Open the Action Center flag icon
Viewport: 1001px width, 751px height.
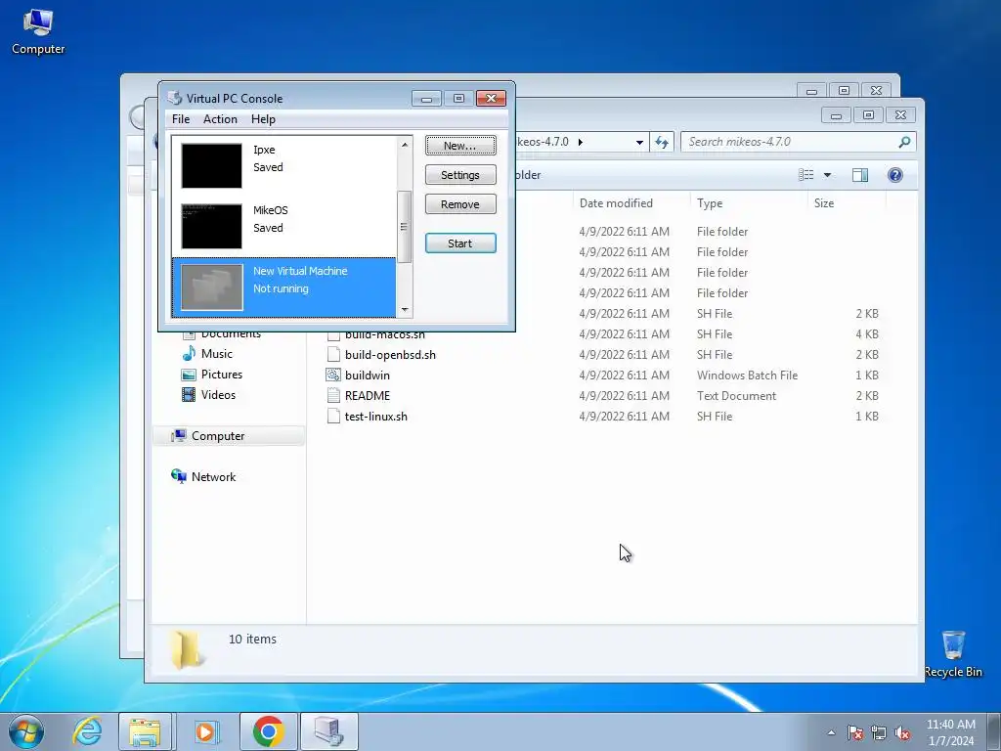pos(855,732)
